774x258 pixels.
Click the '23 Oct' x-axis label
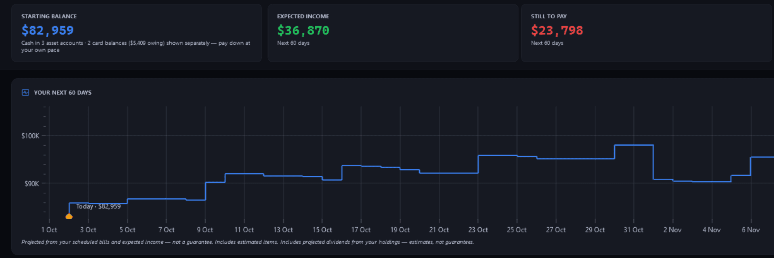[478, 230]
